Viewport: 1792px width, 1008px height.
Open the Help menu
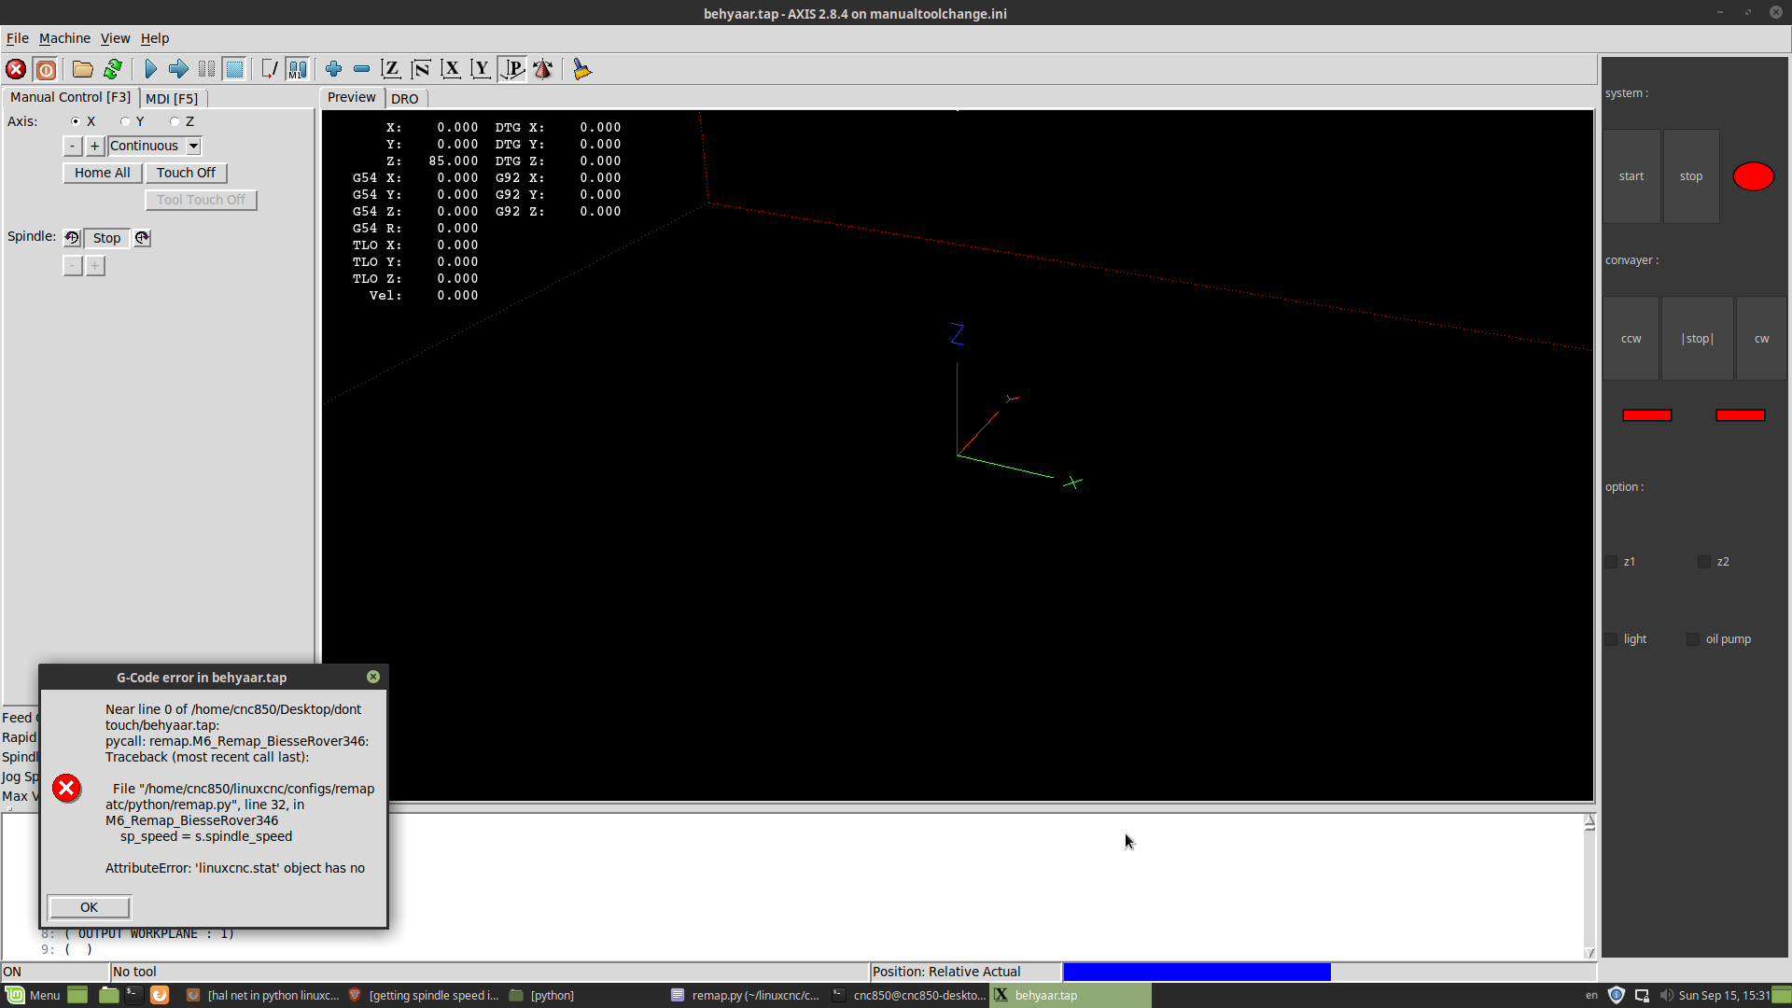155,38
